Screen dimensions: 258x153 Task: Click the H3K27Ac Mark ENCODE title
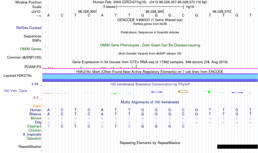(150, 72)
